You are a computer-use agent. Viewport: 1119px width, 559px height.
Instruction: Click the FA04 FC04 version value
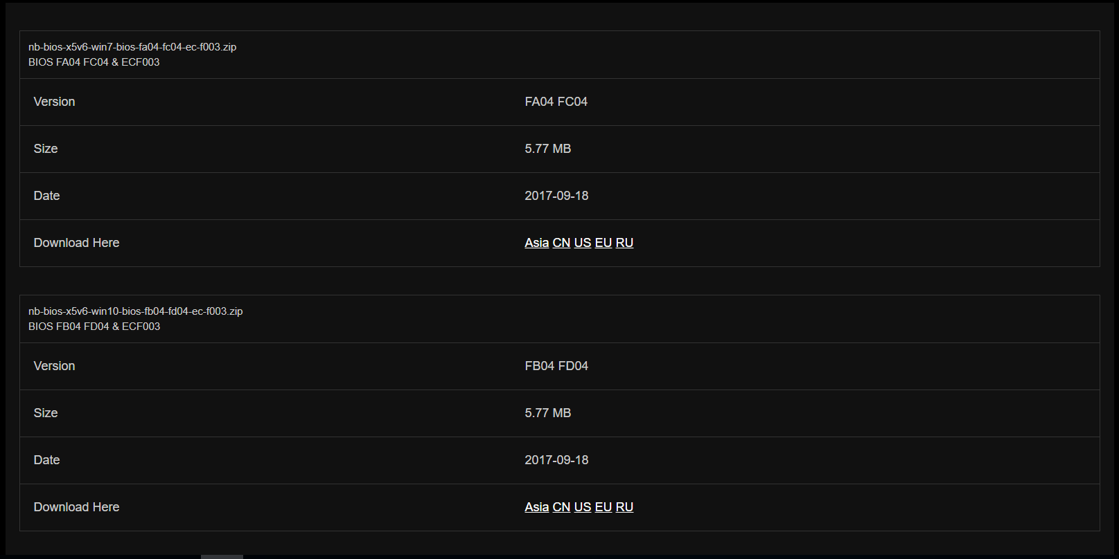pyautogui.click(x=556, y=102)
